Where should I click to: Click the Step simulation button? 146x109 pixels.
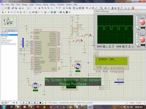[29, 103]
